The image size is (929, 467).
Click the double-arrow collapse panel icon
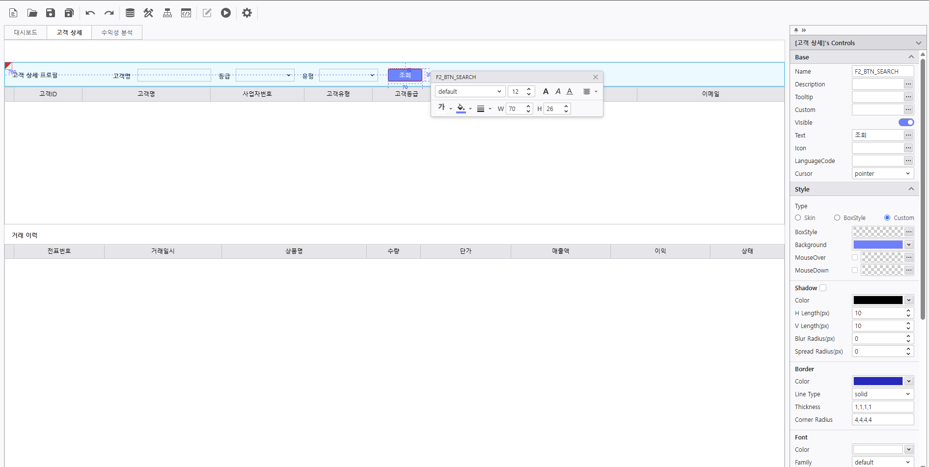click(x=804, y=30)
